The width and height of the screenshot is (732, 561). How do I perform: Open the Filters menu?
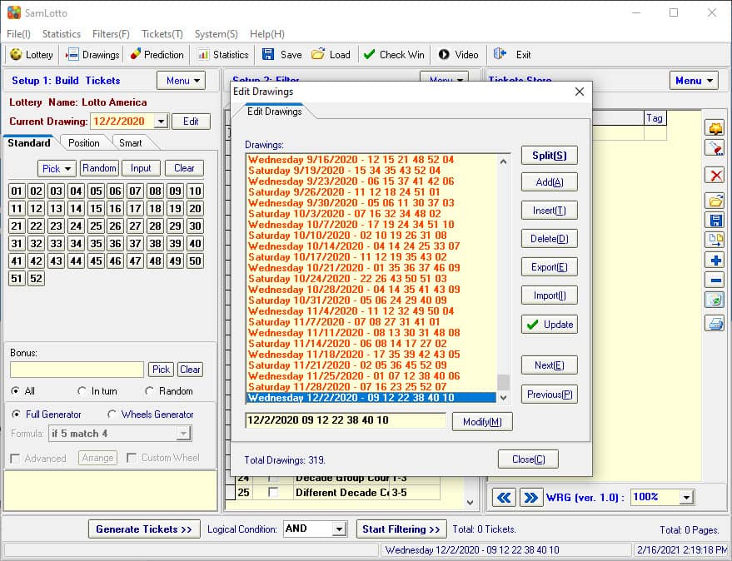[111, 34]
